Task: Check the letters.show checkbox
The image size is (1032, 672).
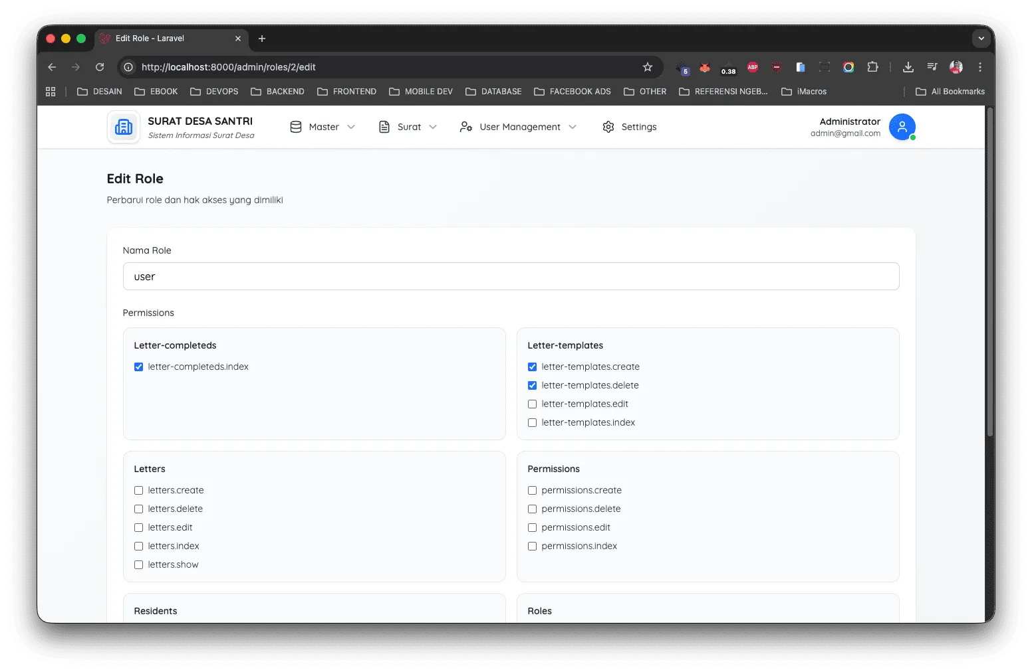Action: (x=138, y=564)
